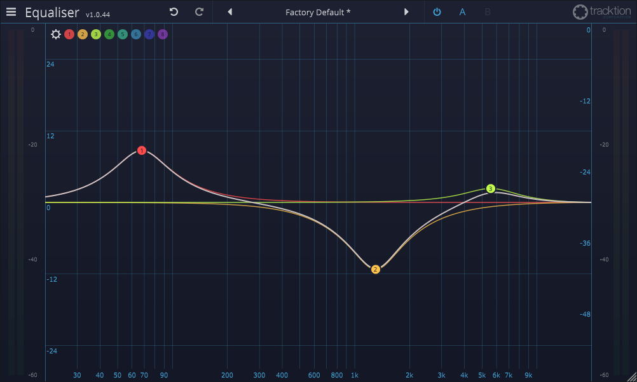Viewport: 637px width, 382px height.
Task: Enable band 4 green circle
Action: [109, 34]
